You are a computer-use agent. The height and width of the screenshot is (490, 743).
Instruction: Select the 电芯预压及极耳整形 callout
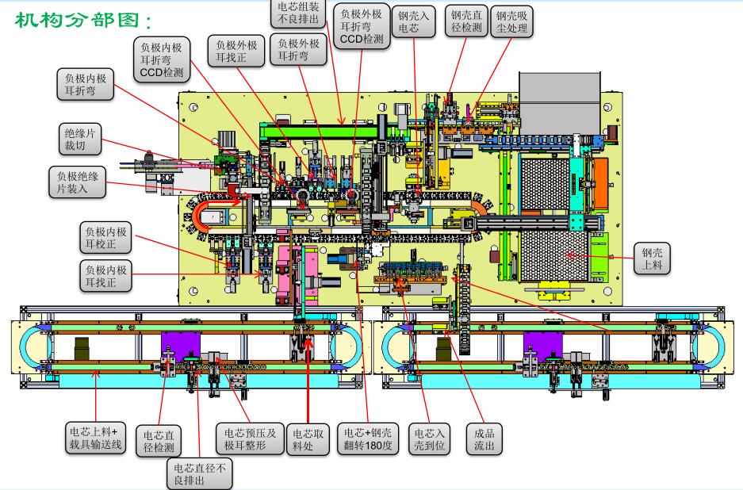click(250, 439)
